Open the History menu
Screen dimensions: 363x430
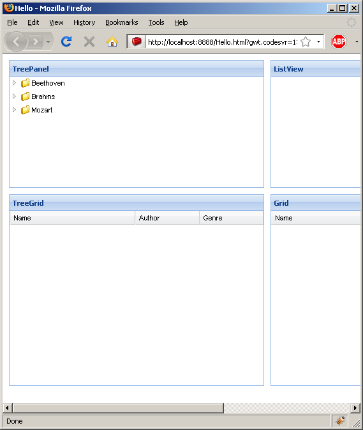(84, 22)
